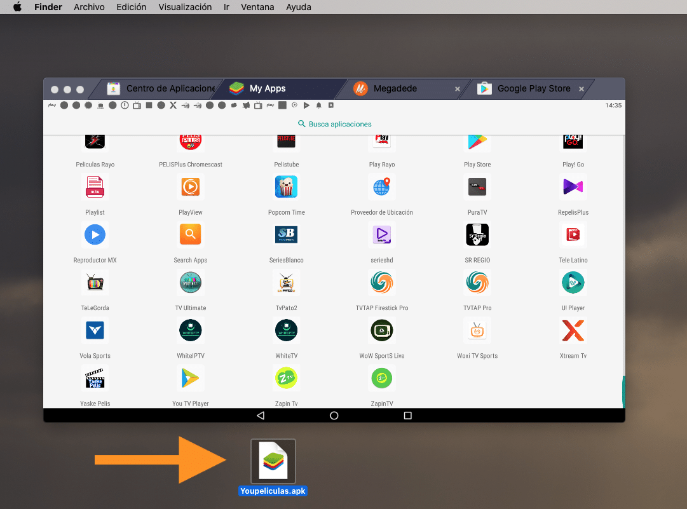
Task: Open the Vola Sports app
Action: [x=95, y=331]
